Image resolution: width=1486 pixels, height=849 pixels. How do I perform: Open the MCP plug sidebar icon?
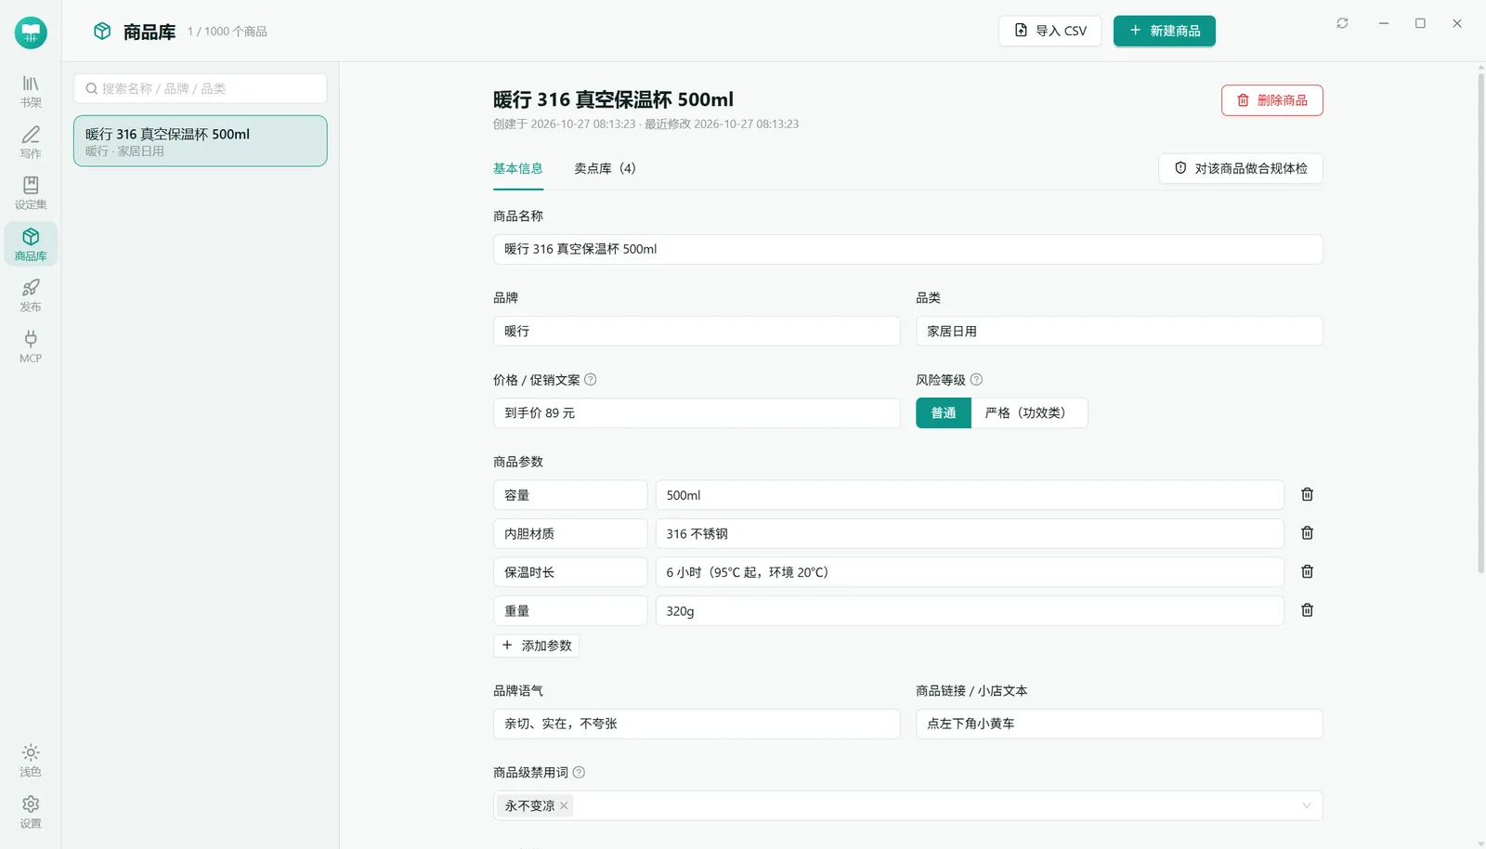click(x=31, y=346)
